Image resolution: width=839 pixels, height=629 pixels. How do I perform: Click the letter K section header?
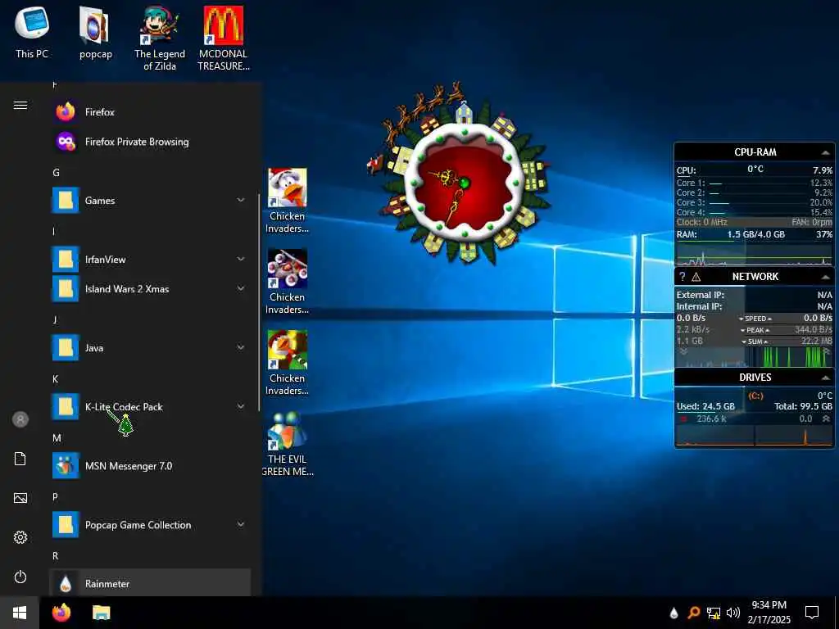pyautogui.click(x=55, y=378)
